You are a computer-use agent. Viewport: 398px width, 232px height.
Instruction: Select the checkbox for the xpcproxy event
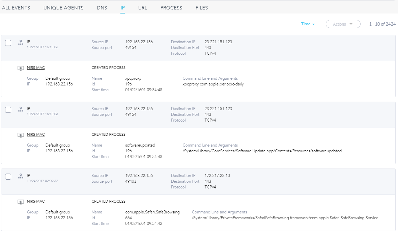(8, 43)
